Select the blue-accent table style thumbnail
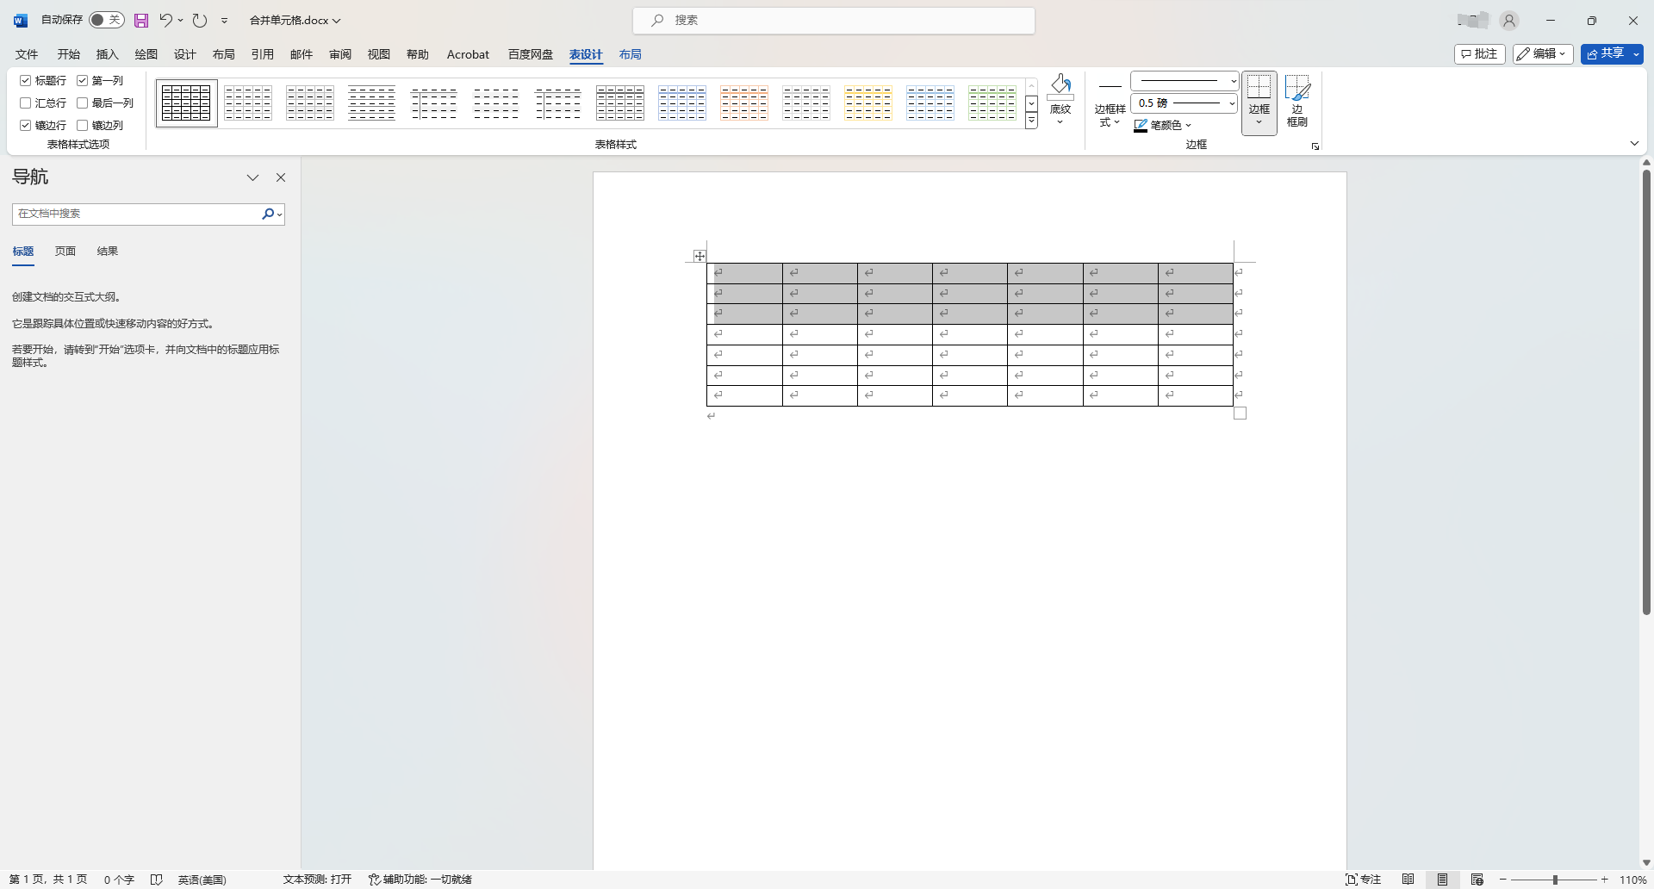 tap(682, 103)
